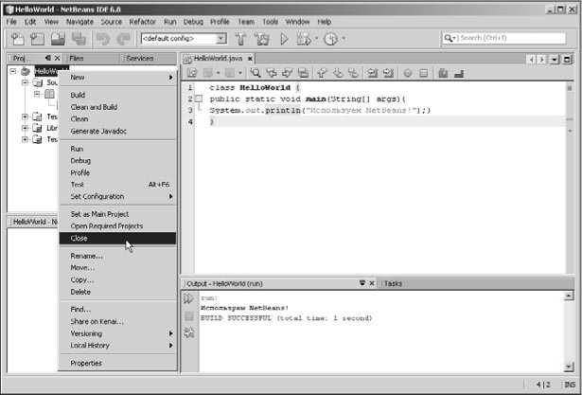
Task: Choose Close in the project context menu
Action: [117, 239]
